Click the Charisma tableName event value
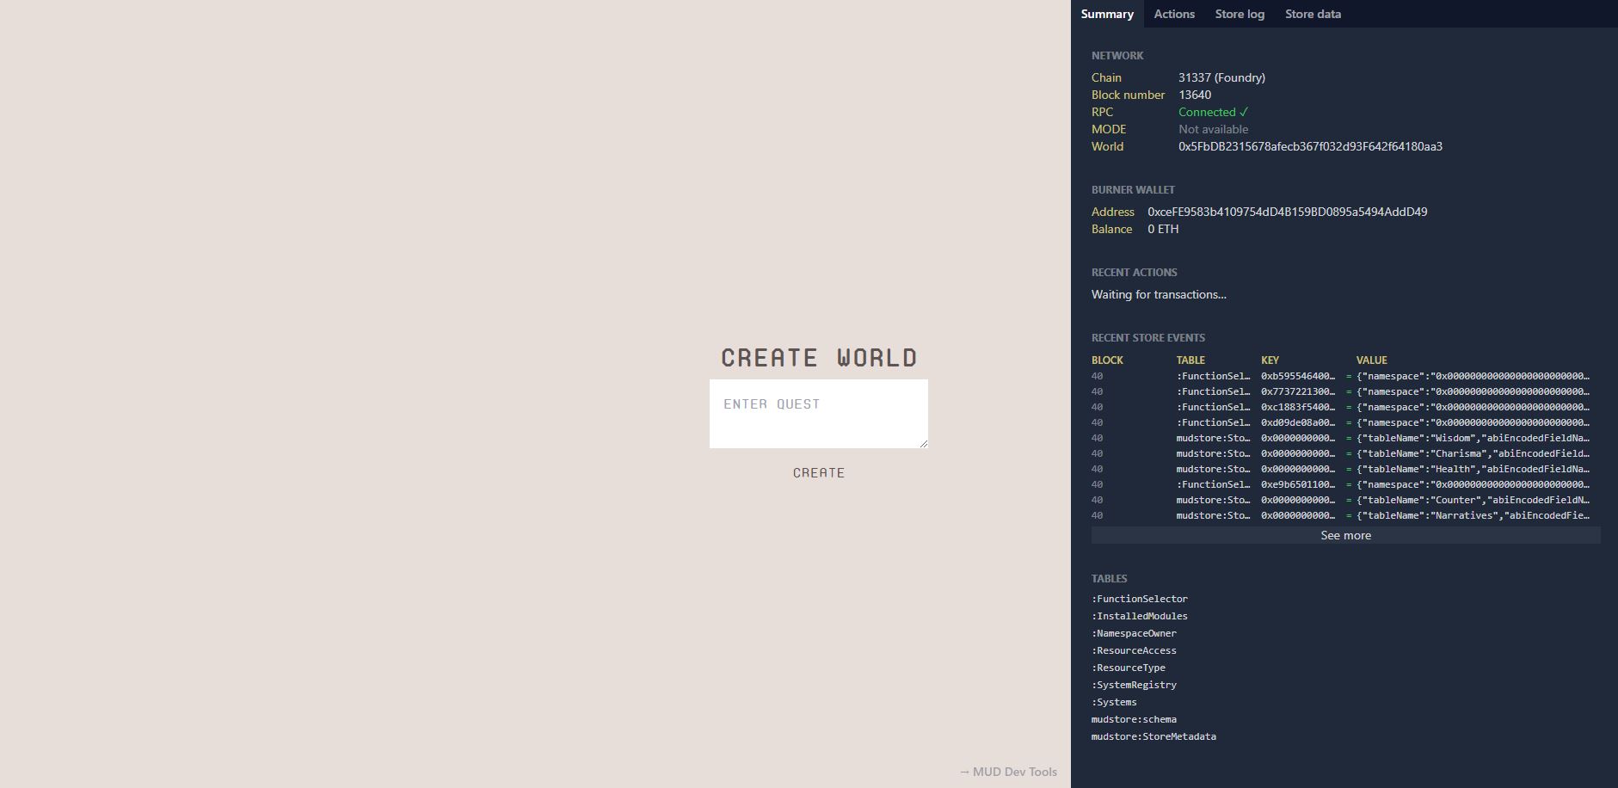This screenshot has height=788, width=1618. pos(1473,453)
